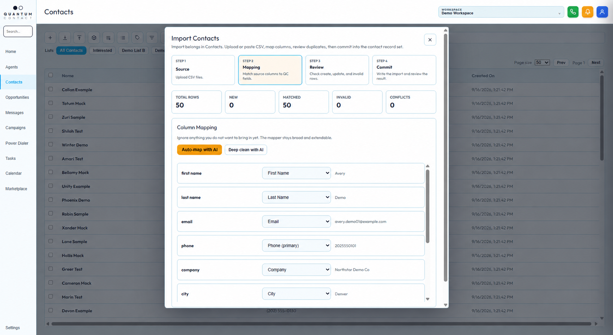
Task: Go to Step 3 Review
Action: [337, 70]
